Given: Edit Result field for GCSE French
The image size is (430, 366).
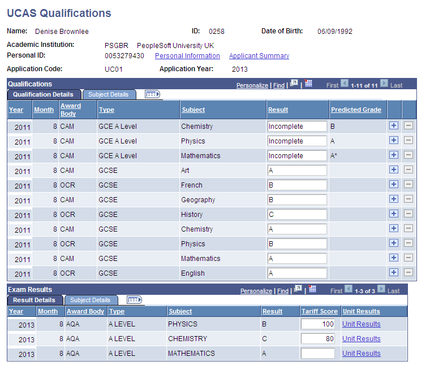Looking at the screenshot, I should (x=297, y=185).
